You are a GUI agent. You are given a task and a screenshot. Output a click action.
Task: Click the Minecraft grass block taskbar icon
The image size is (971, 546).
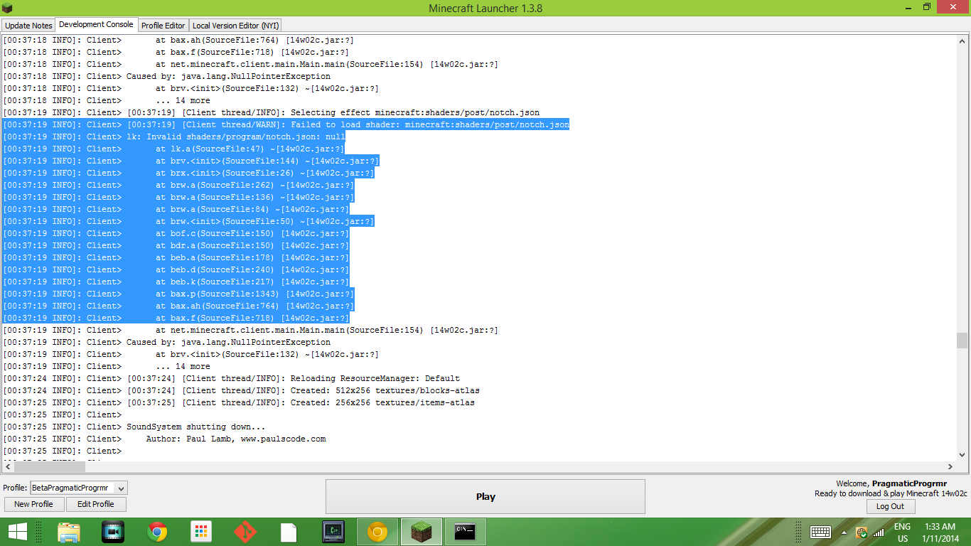(422, 532)
